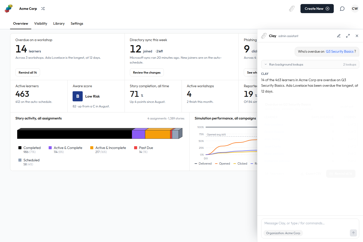
Task: Click the B Aware score badge
Action: (x=78, y=96)
